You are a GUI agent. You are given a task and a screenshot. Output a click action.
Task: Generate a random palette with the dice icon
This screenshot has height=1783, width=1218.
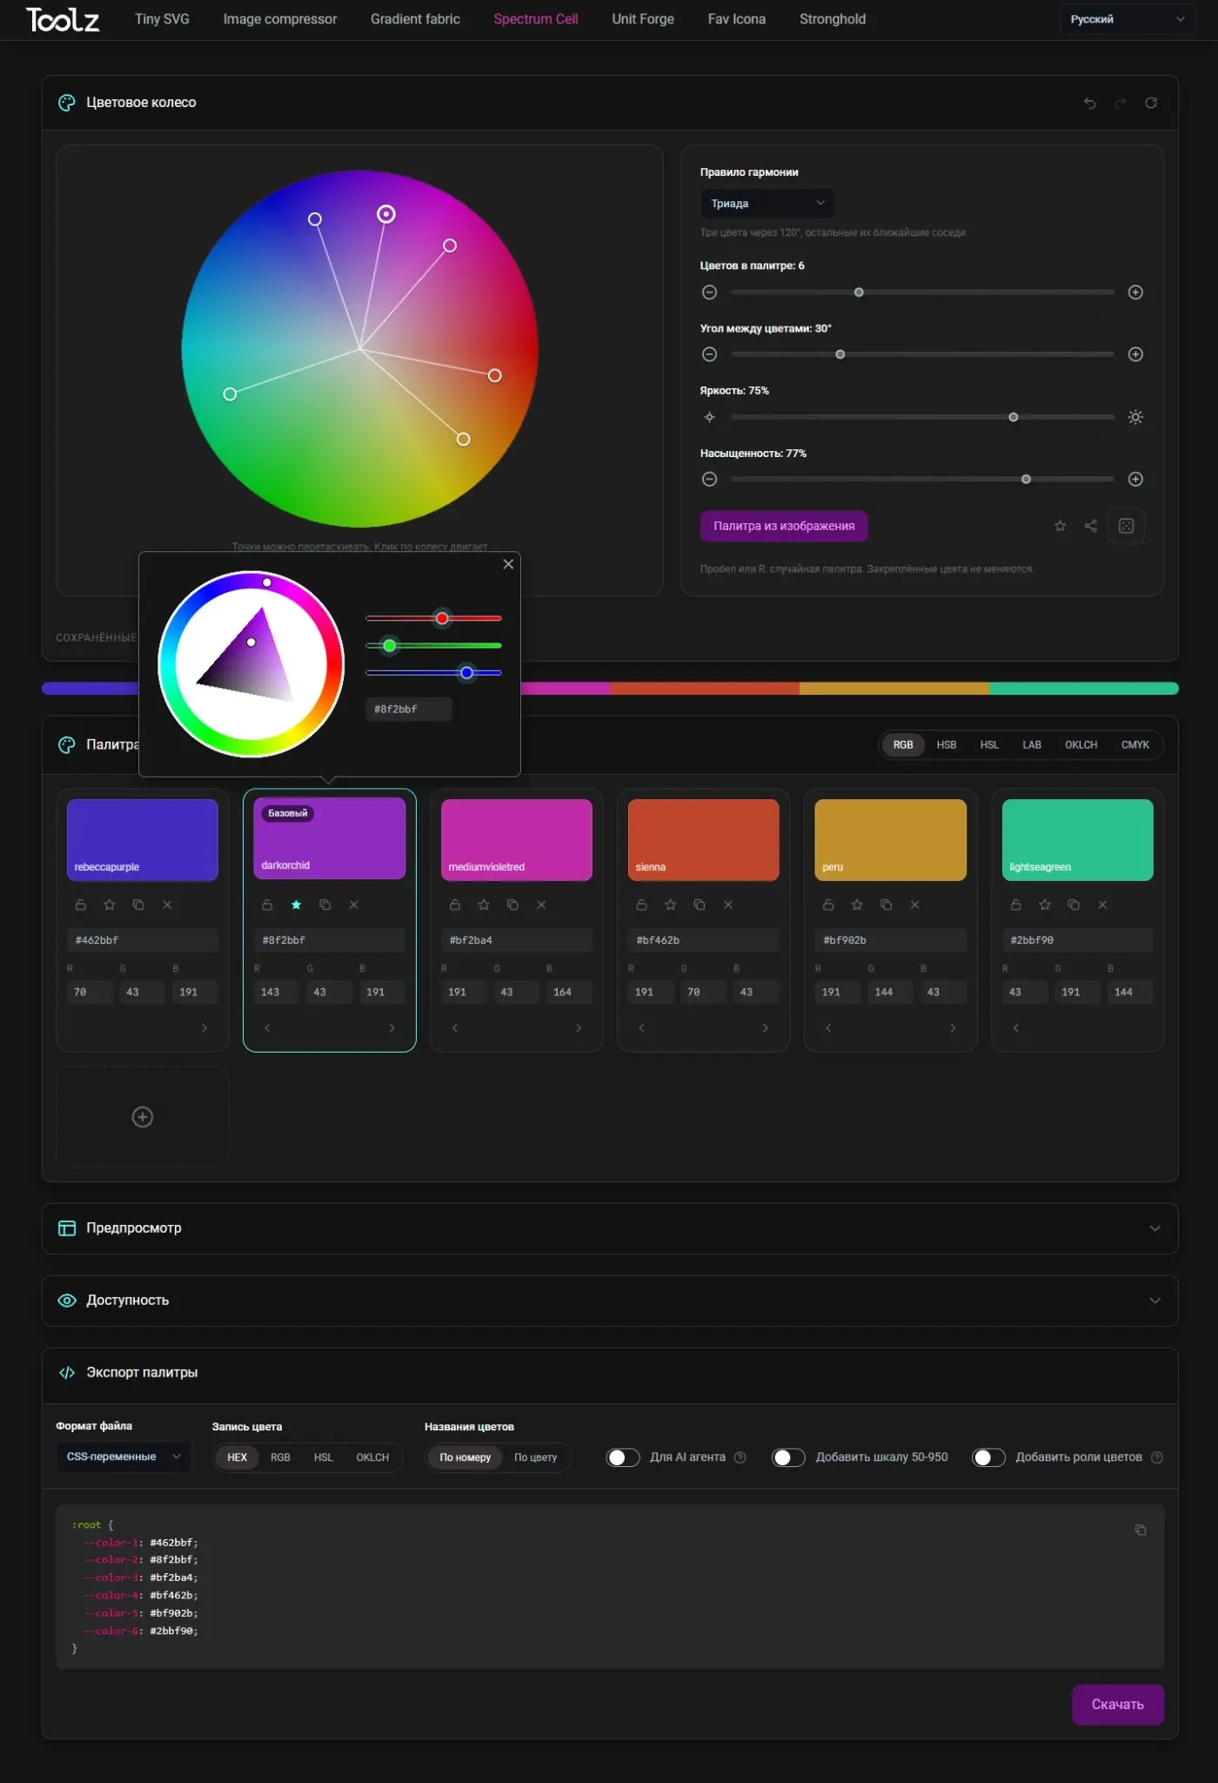tap(1126, 526)
